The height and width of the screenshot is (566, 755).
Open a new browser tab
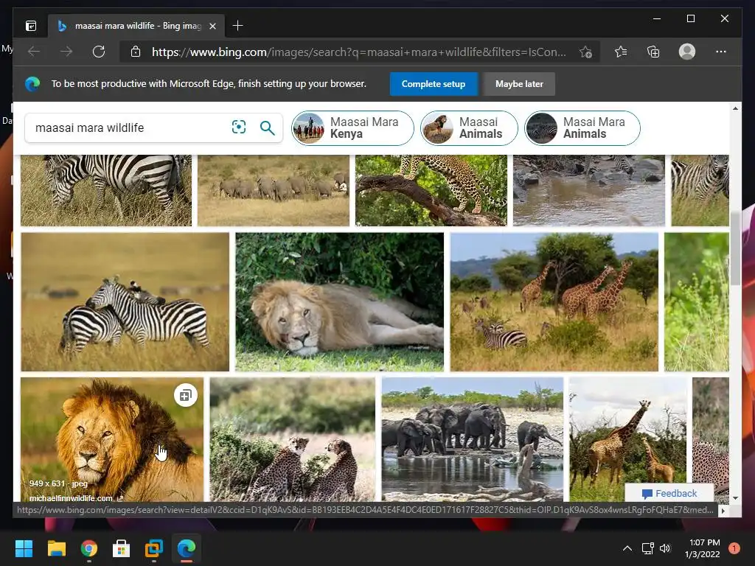coord(237,26)
